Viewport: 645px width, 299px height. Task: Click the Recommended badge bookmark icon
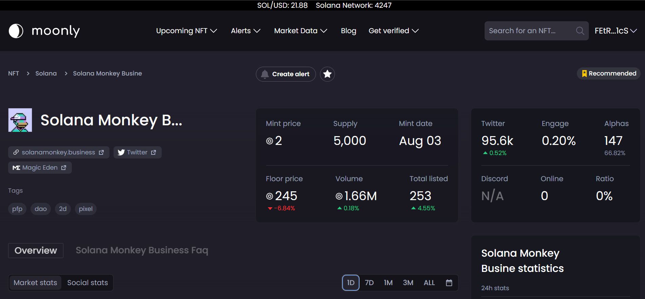coord(584,73)
